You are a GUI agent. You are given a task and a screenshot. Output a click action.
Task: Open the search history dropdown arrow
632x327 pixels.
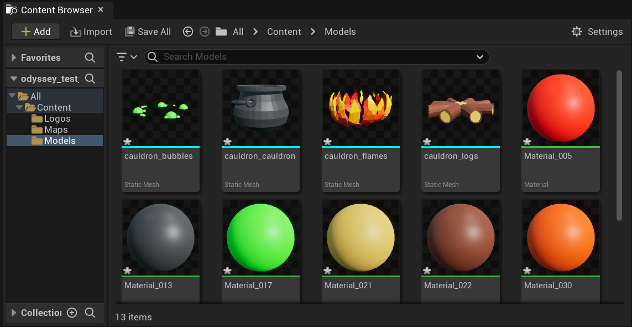(x=479, y=56)
